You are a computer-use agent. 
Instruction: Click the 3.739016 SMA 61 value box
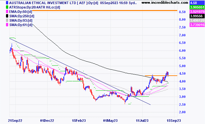197,25
